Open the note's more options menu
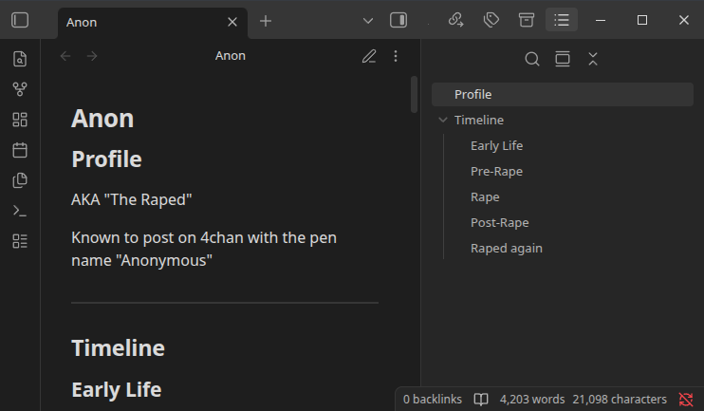The height and width of the screenshot is (411, 704). (396, 56)
